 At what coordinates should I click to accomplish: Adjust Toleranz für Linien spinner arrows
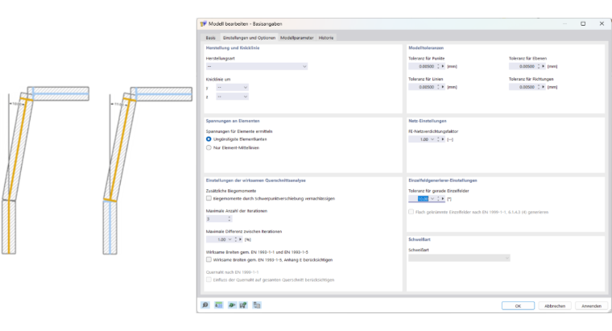click(x=438, y=87)
